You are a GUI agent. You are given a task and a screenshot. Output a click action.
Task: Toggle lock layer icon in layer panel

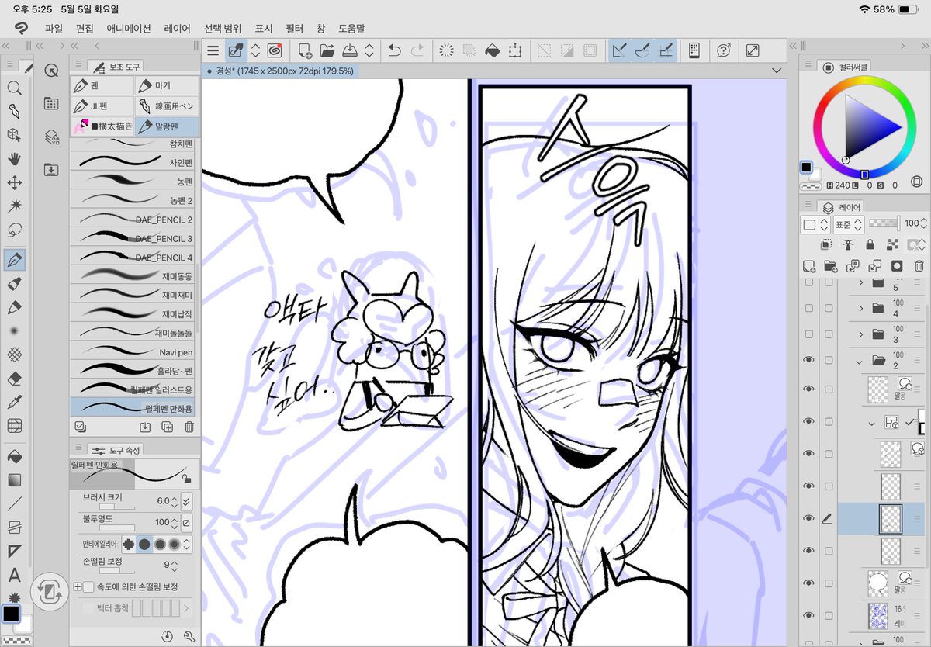click(x=870, y=244)
